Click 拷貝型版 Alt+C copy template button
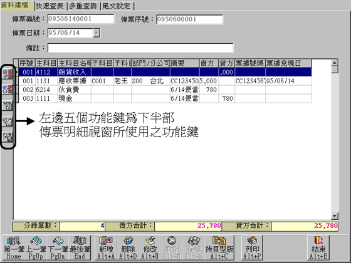 point(219,247)
